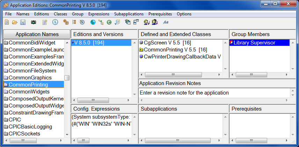Image resolution: width=299 pixels, height=147 pixels.
Task: Click the camera toolbar icon
Action: click(34, 22)
